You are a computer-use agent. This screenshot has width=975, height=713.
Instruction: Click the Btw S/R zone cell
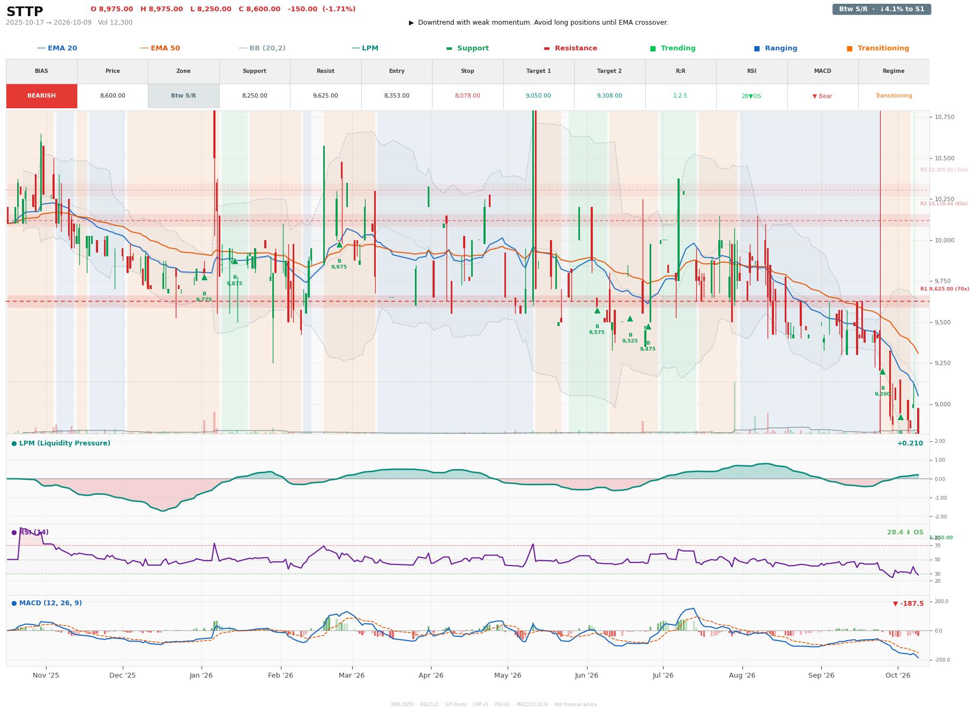point(183,96)
